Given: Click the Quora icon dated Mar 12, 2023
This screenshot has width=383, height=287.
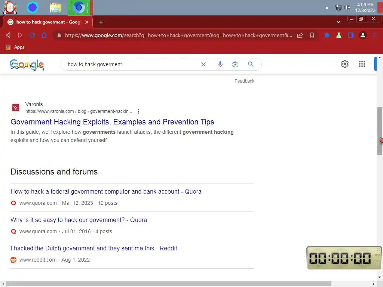Looking at the screenshot, I should pos(13,203).
